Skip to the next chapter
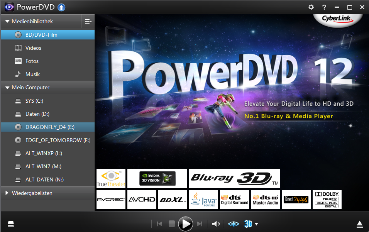 (200, 224)
